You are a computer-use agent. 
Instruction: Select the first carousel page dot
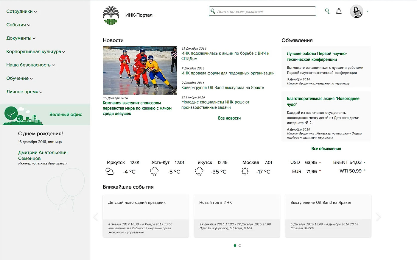235,245
